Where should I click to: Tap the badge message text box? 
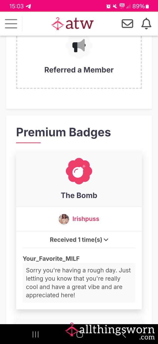pyautogui.click(x=79, y=283)
